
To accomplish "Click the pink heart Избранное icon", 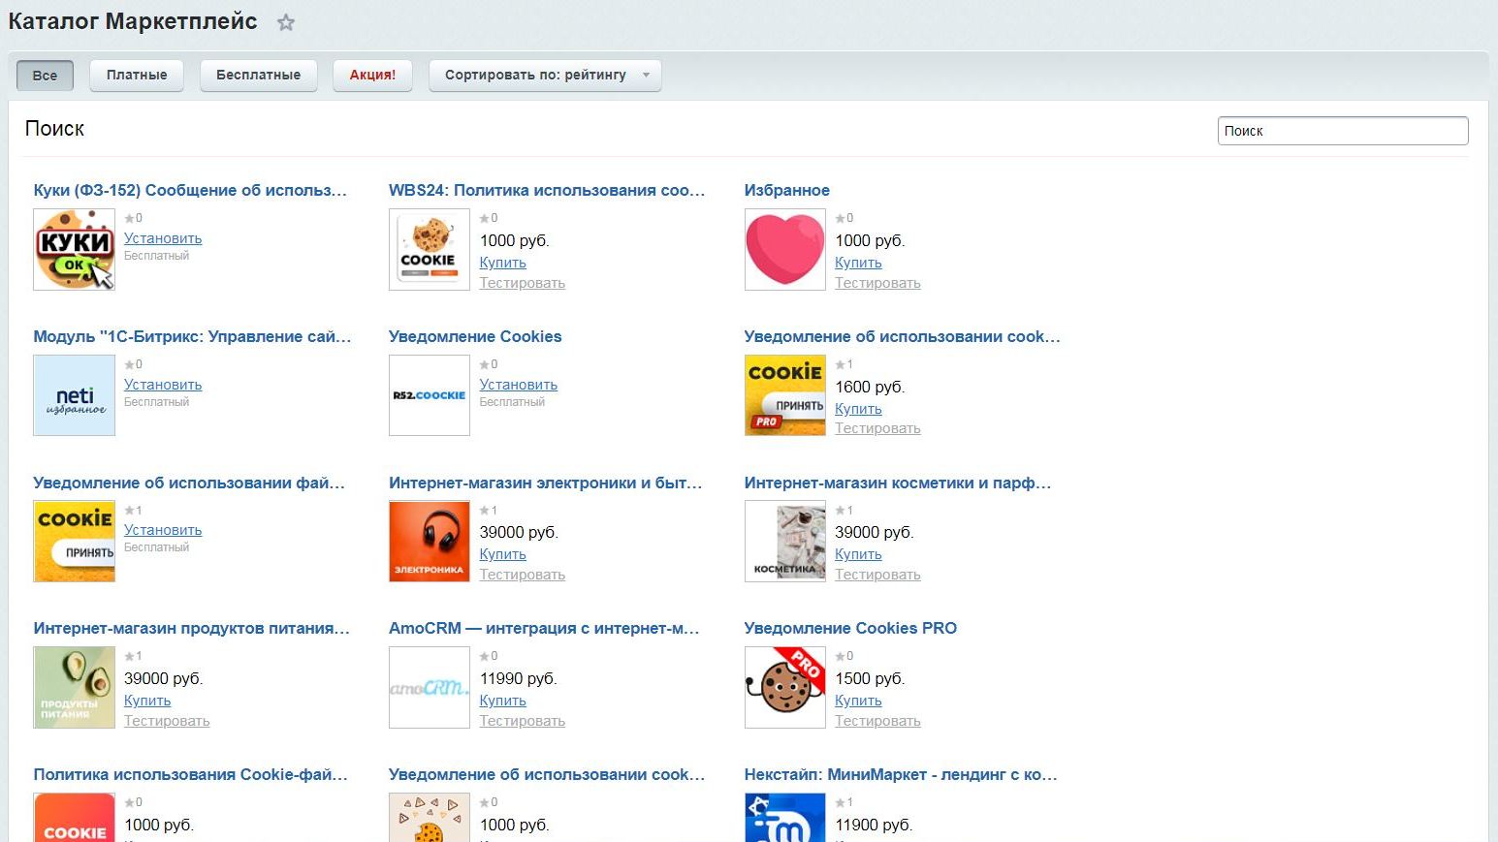I will coord(784,250).
